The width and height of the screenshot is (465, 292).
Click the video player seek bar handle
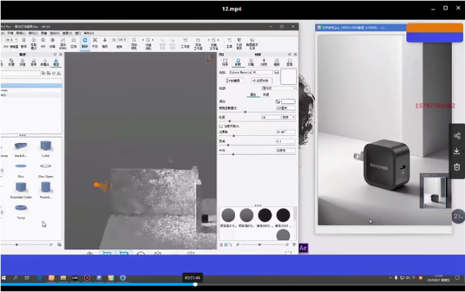coord(195,284)
